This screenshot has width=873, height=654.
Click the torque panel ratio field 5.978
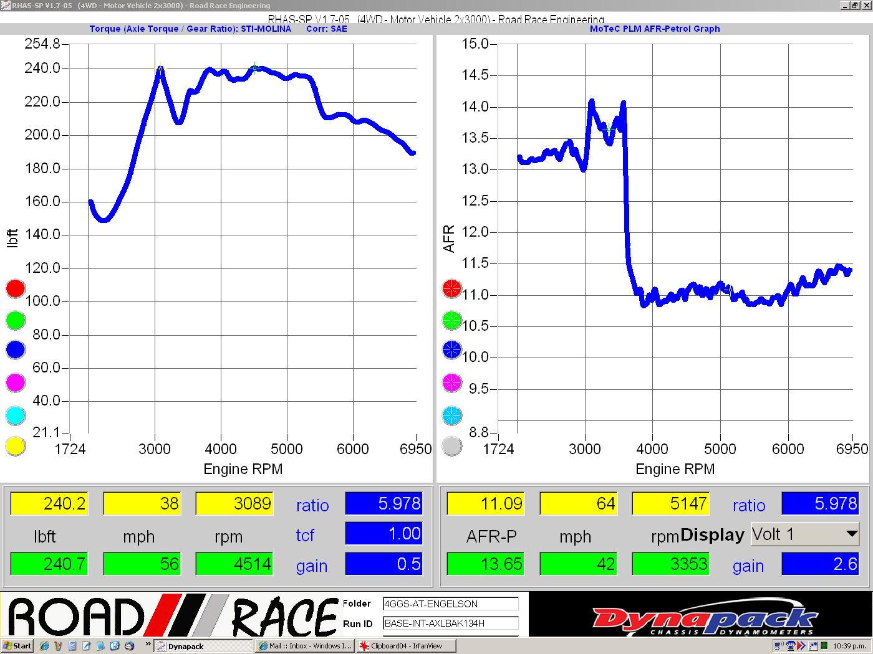(384, 503)
